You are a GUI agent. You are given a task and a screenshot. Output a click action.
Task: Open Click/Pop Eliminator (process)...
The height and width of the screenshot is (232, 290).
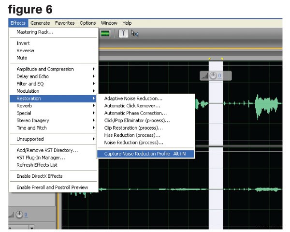coord(145,120)
